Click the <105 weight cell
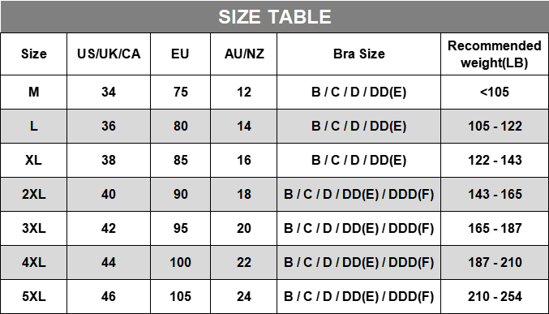Viewport: 549px width, 314px height. [x=495, y=92]
